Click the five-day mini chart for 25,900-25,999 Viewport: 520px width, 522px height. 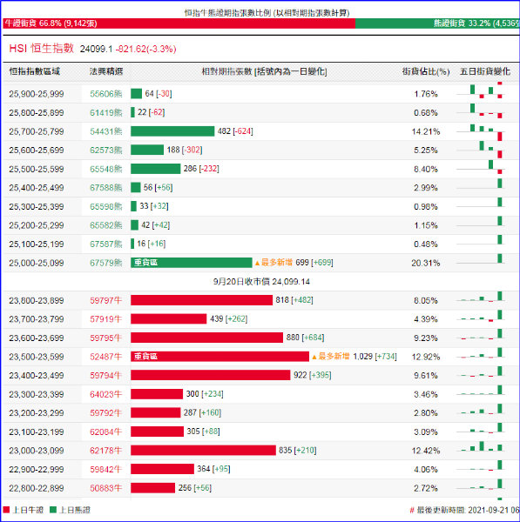[x=481, y=90]
